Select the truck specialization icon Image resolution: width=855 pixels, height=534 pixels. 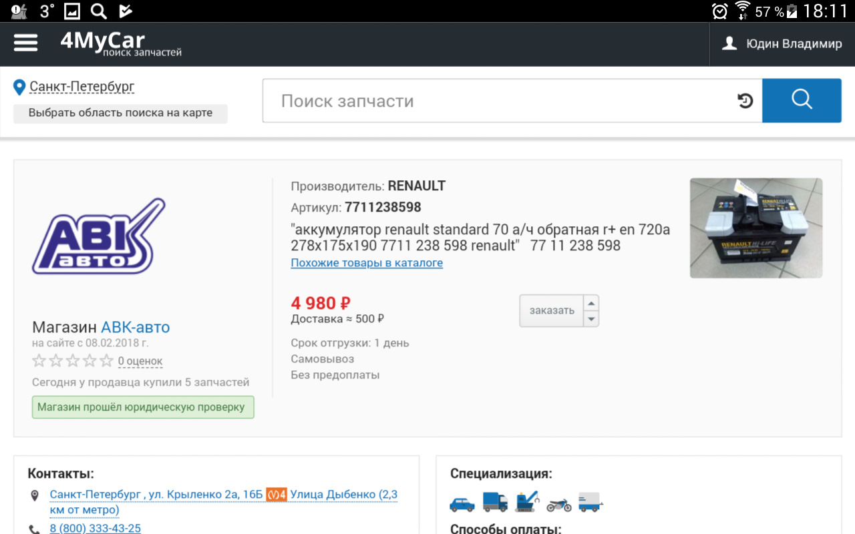[x=495, y=502]
